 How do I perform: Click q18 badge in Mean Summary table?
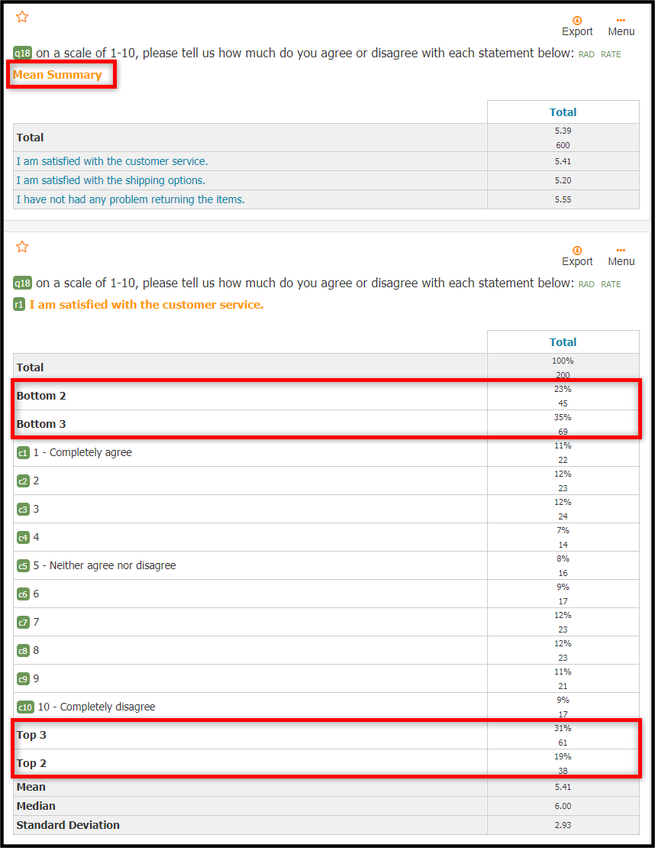(23, 53)
